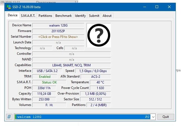This screenshot has width=181, height=126.
Task: Click the Device Name field walram 128G
Action: coord(58,25)
